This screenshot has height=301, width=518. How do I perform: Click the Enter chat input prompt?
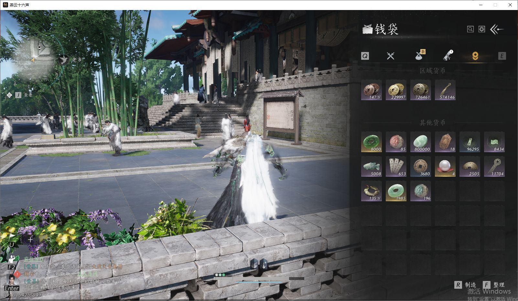point(12,288)
